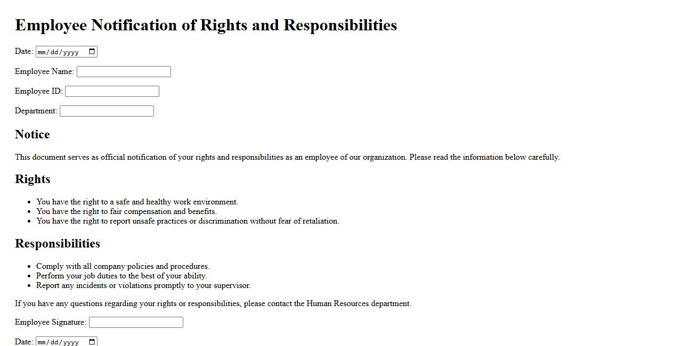Click the Human Resources contact paragraph
This screenshot has height=346, width=681.
213,304
